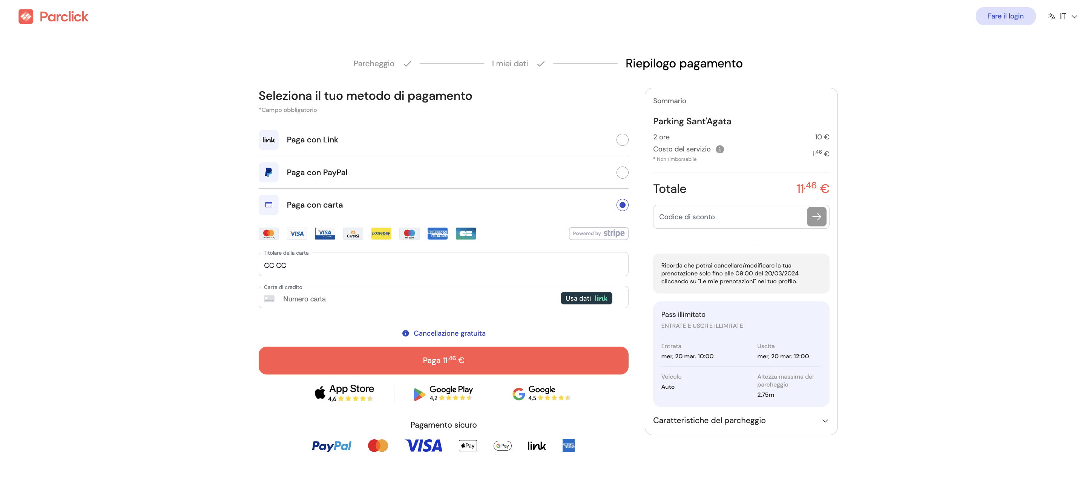Click the Google Play rating badge
This screenshot has width=1092, height=483.
443,393
